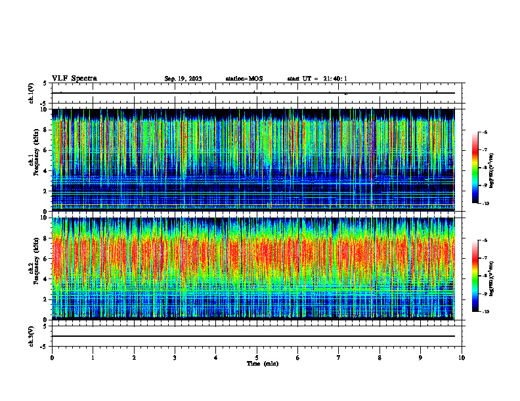520x401 pixels.
Task: Click the time axis tick label "7"
Action: (339, 358)
